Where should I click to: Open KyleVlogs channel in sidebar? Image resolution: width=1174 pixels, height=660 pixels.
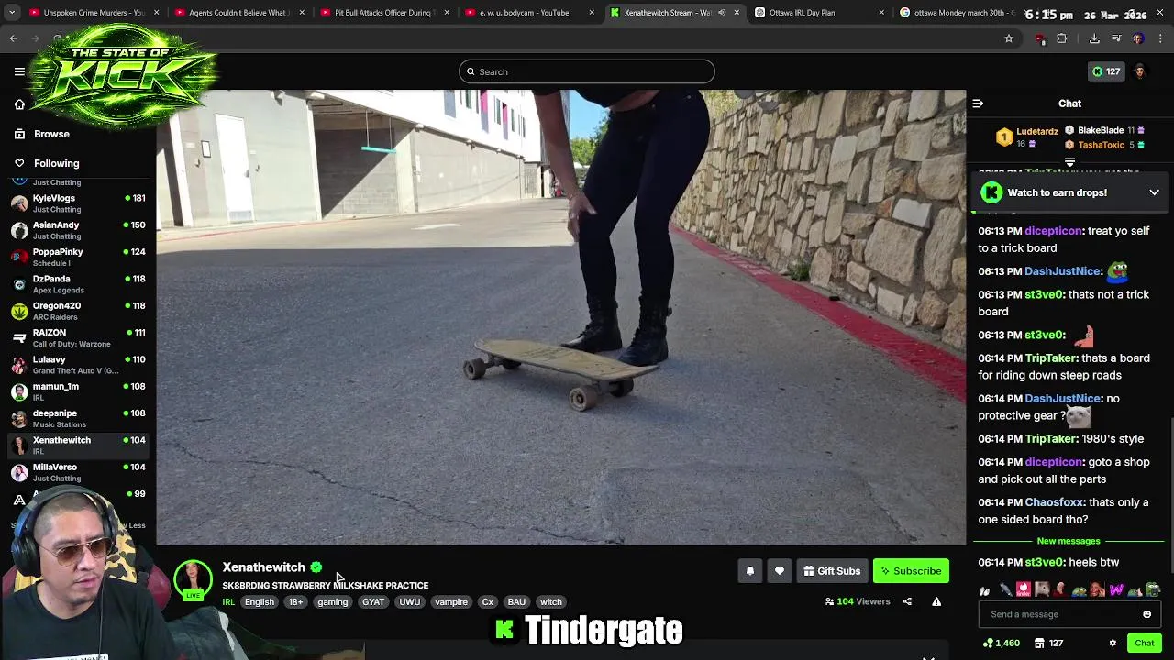(78, 203)
